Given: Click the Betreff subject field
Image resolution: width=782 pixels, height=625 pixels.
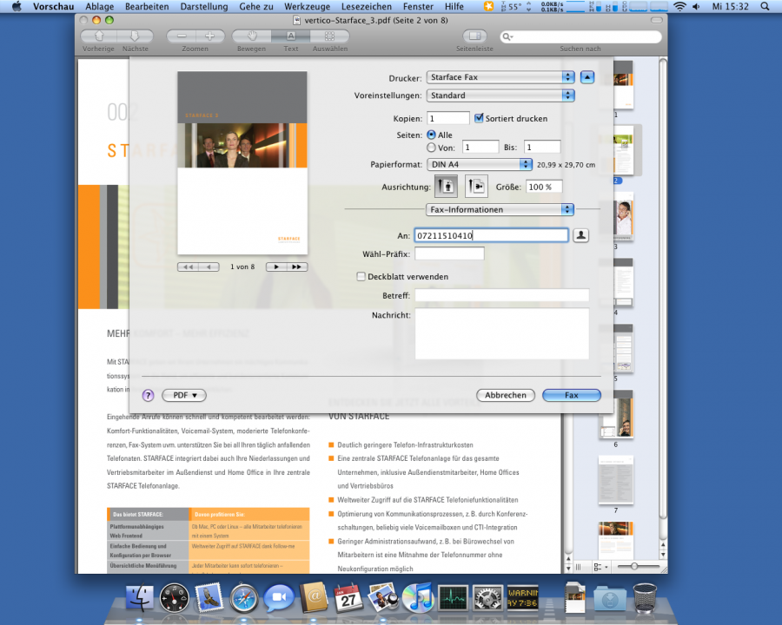Looking at the screenshot, I should [501, 295].
